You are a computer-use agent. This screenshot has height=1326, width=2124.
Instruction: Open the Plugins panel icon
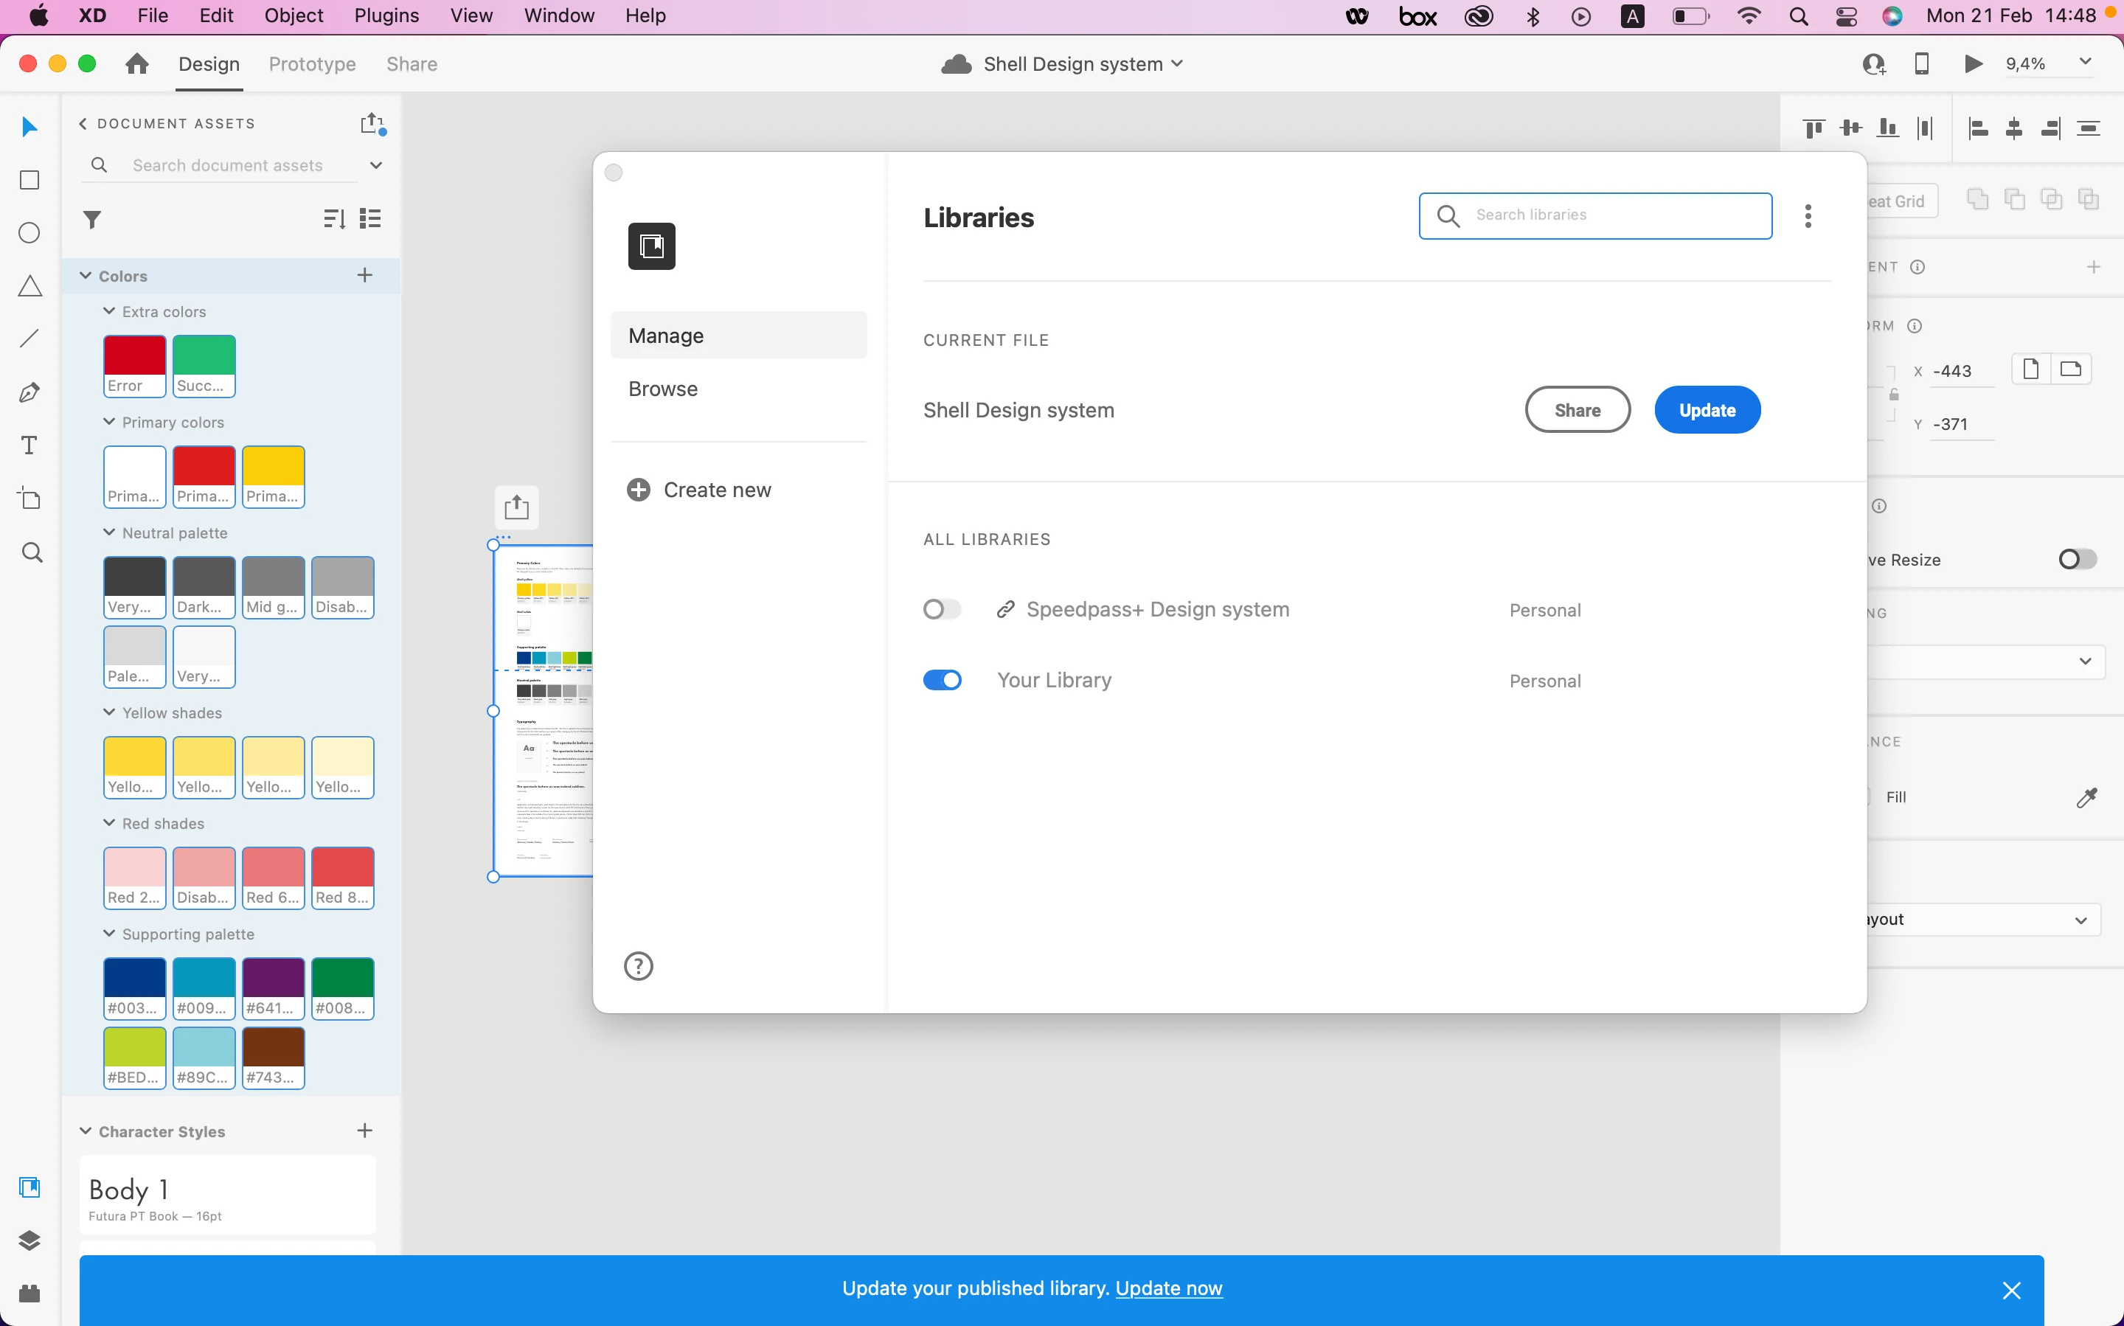click(x=29, y=1294)
